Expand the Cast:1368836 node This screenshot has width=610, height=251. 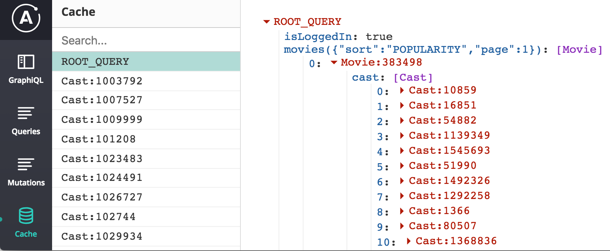click(x=409, y=241)
